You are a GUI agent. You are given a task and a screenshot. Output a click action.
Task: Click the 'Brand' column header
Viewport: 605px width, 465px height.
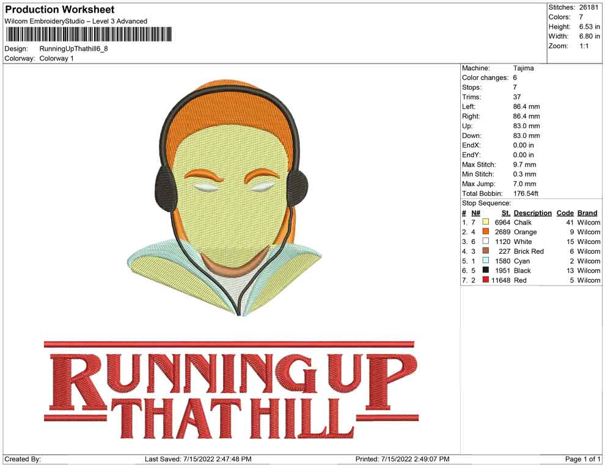click(x=587, y=213)
